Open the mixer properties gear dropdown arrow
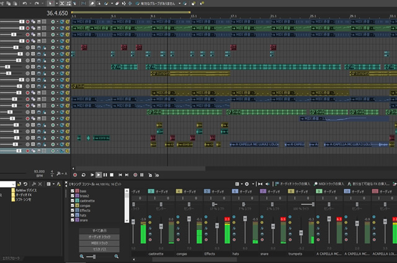The height and width of the screenshot is (263, 397). tap(252, 184)
